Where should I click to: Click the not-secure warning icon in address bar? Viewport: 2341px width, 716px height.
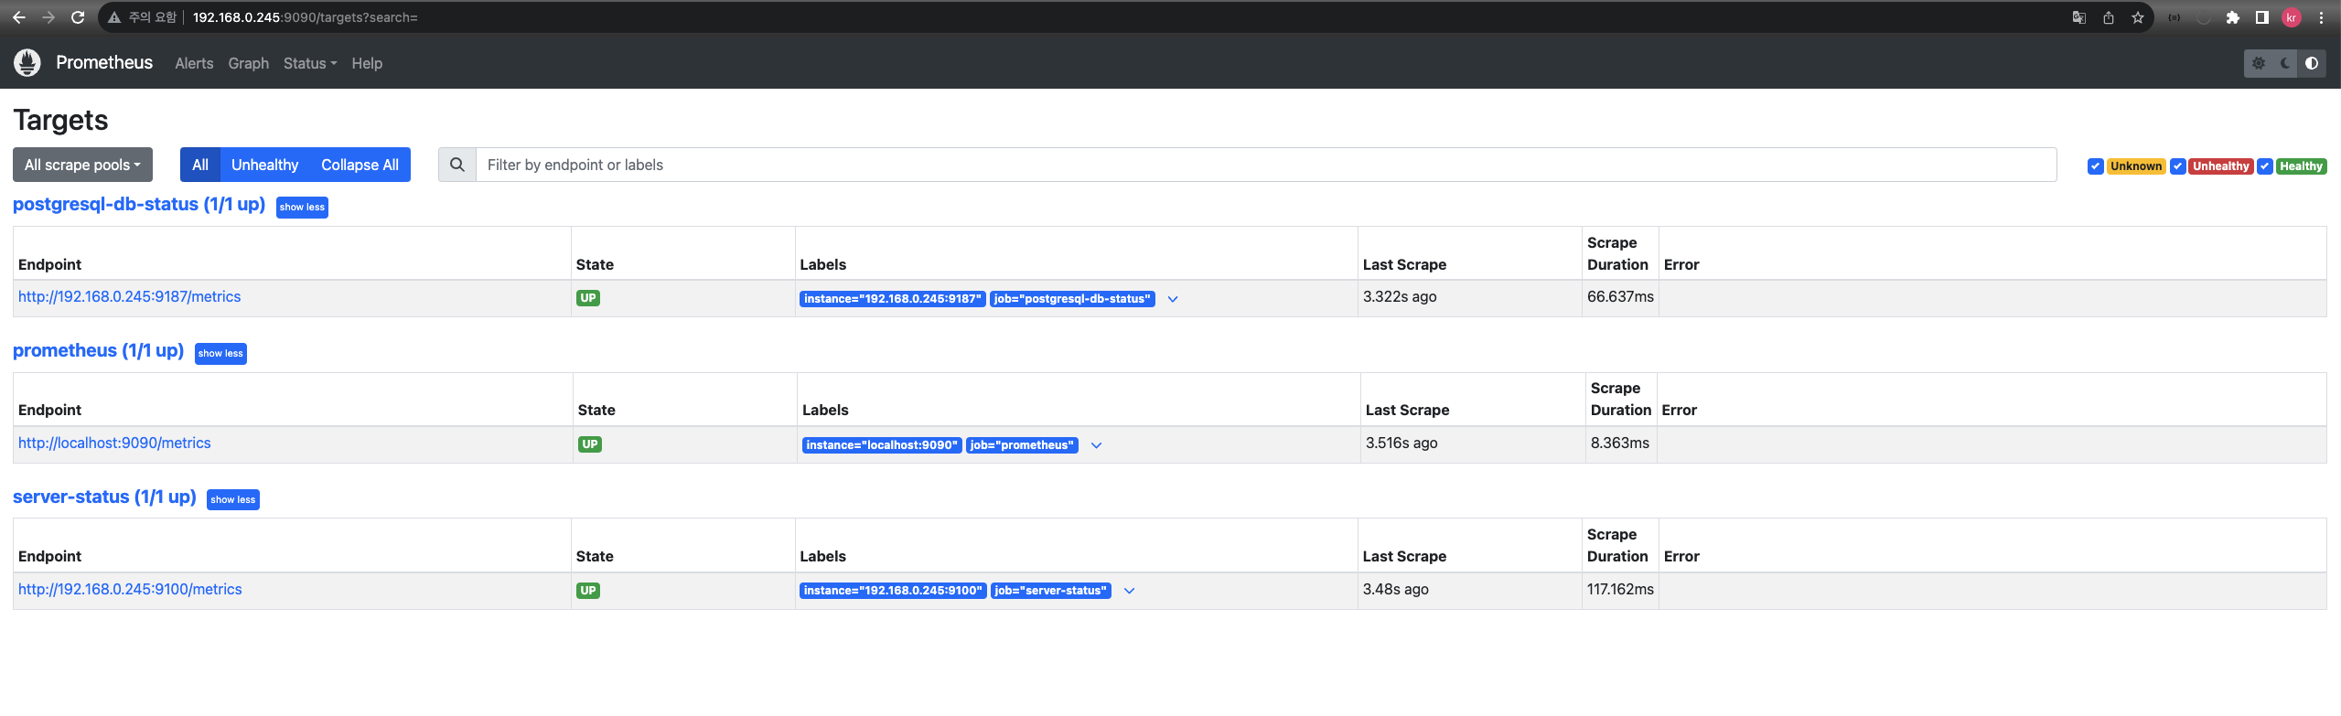pyautogui.click(x=114, y=17)
